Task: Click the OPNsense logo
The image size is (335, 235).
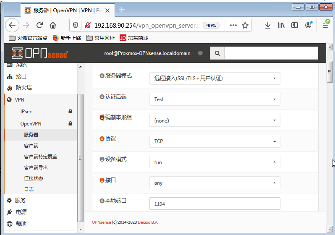Action: tap(40, 53)
